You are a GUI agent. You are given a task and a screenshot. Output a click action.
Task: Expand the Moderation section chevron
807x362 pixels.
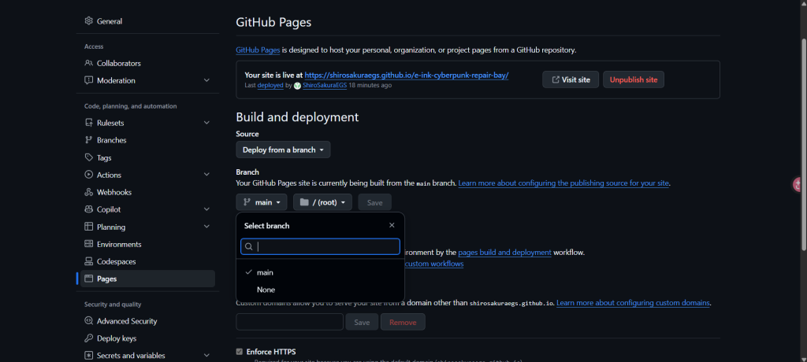pos(206,80)
